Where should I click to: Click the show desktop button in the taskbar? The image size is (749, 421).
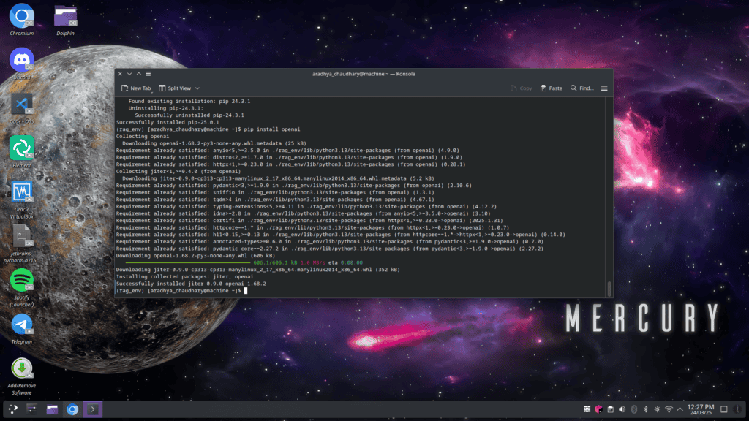pos(724,409)
